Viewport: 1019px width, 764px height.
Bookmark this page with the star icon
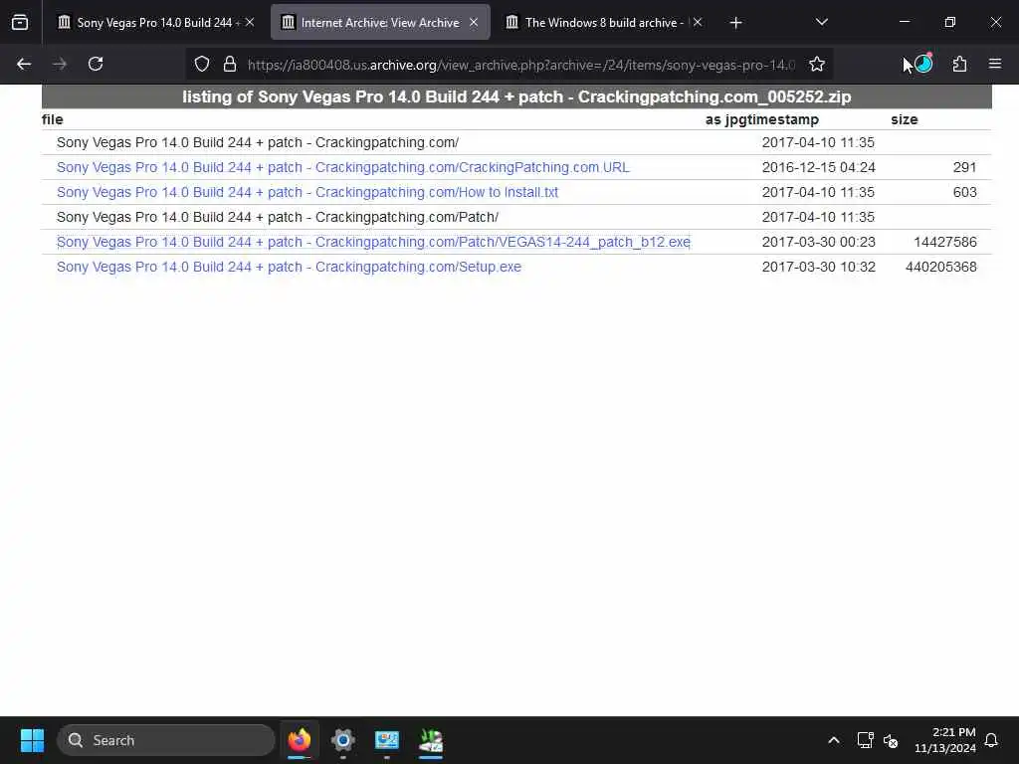[x=817, y=64]
